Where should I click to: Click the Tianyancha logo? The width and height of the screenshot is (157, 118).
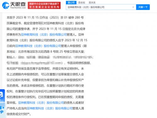(x=14, y=5)
